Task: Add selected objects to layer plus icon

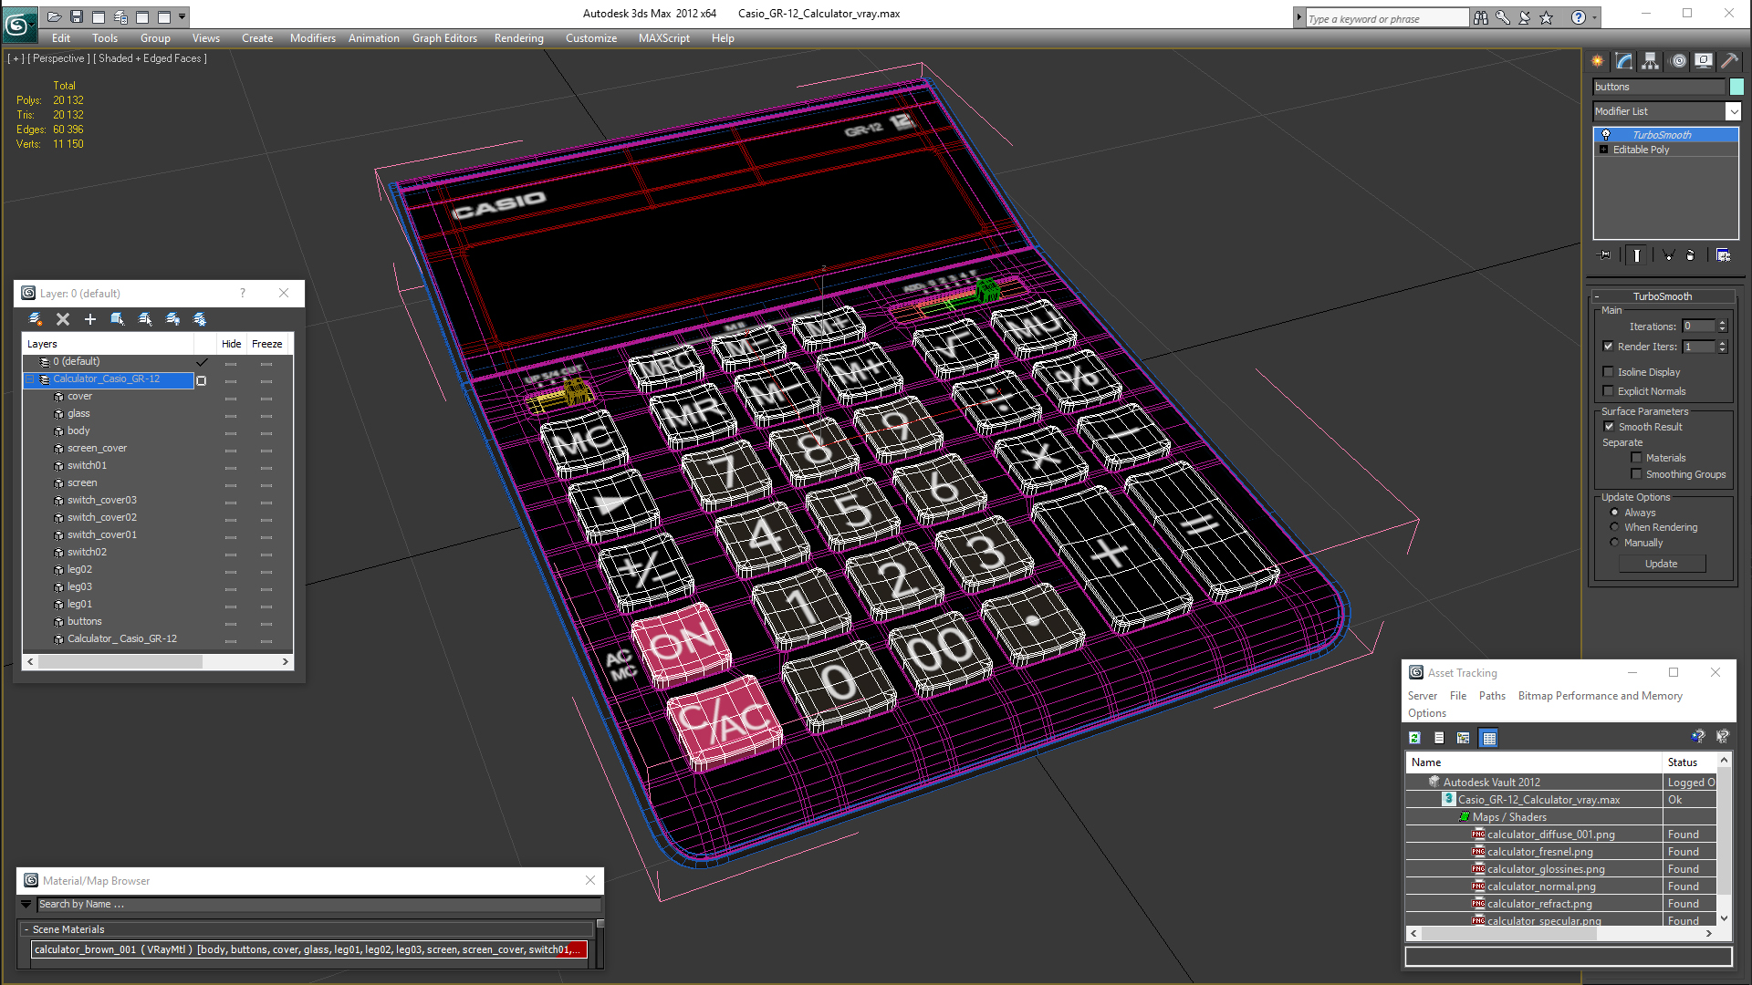Action: coord(89,319)
